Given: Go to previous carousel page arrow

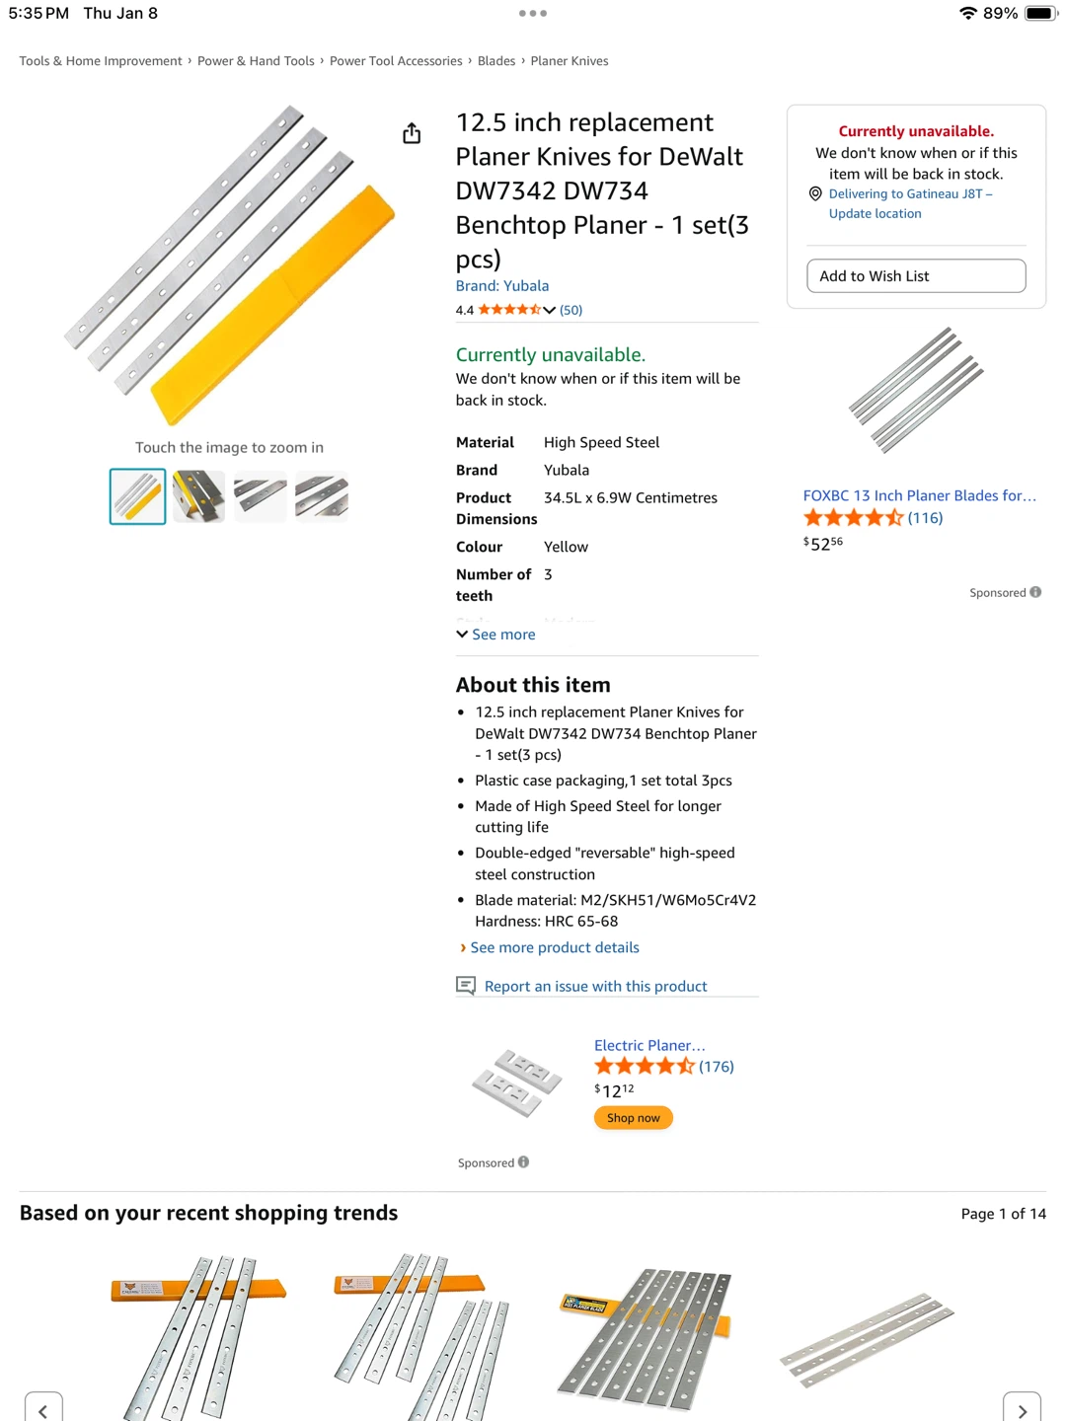Looking at the screenshot, I should click(x=43, y=1410).
